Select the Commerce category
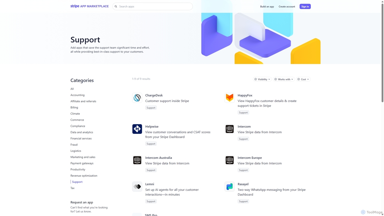 coord(77,120)
